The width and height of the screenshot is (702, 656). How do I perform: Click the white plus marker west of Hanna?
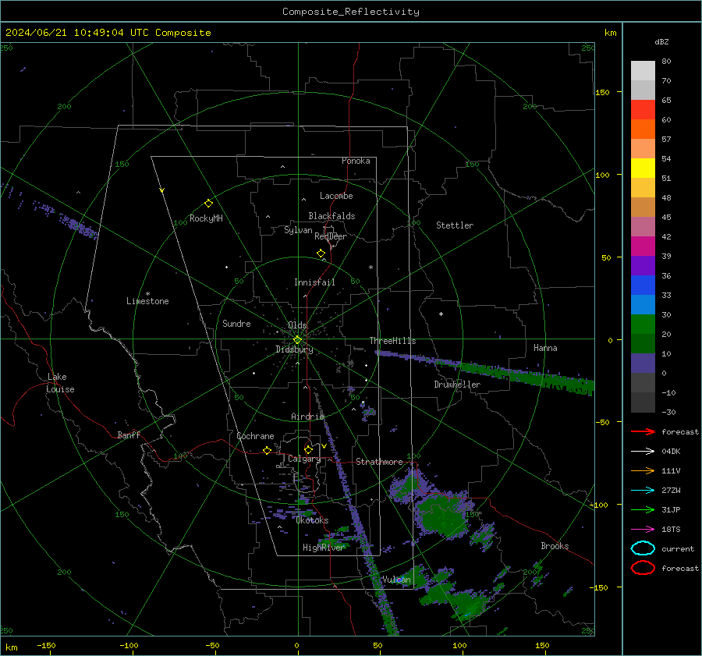tap(441, 314)
